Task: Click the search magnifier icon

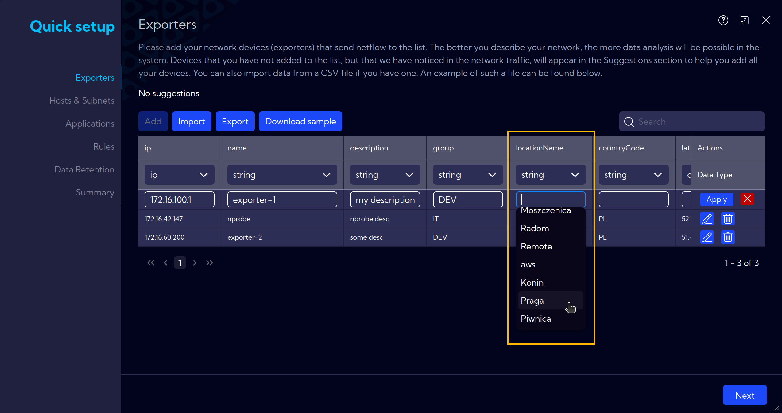Action: (629, 122)
